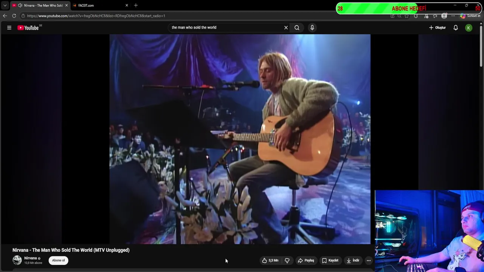484x272 pixels.
Task: Add page to favorites star
Action: pos(406,16)
